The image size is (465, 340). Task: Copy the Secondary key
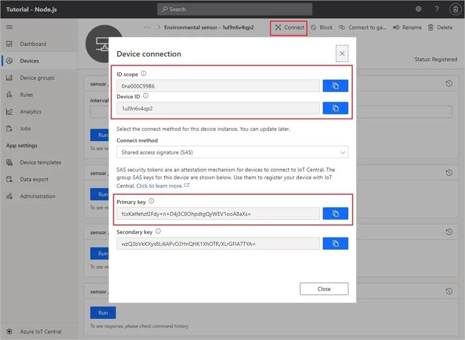[x=336, y=243]
